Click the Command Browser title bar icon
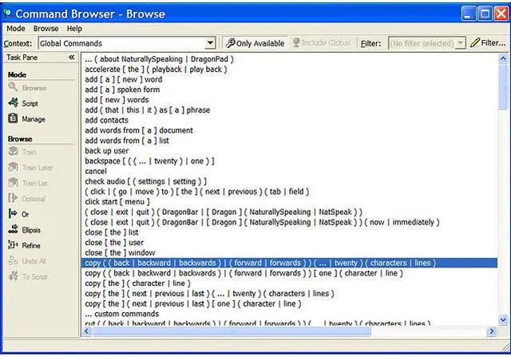 pyautogui.click(x=8, y=13)
